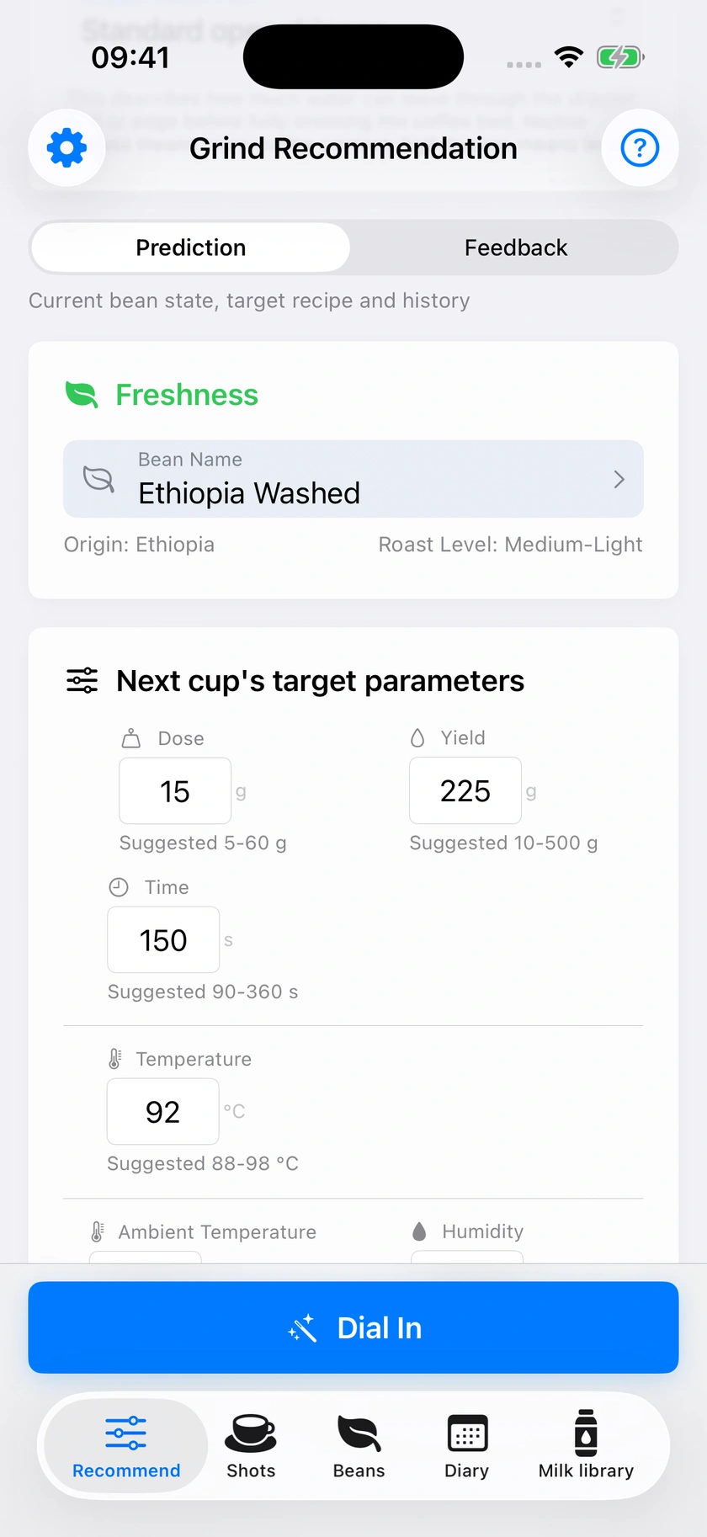This screenshot has height=1537, width=707.
Task: Tap the green Freshness leaf icon
Action: click(82, 394)
